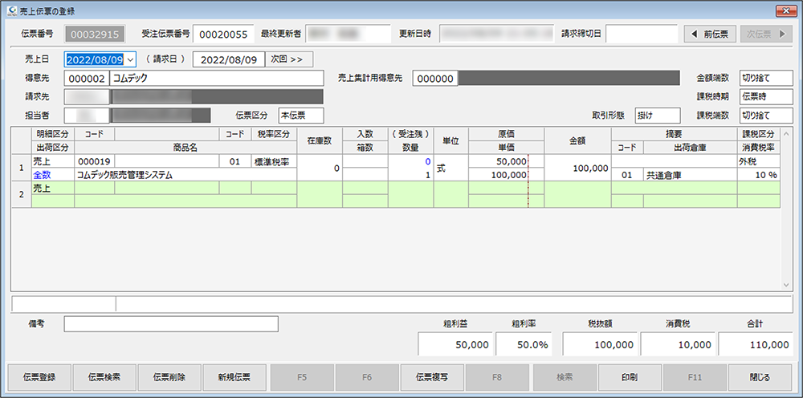Click the 次回 >> button

tap(289, 59)
